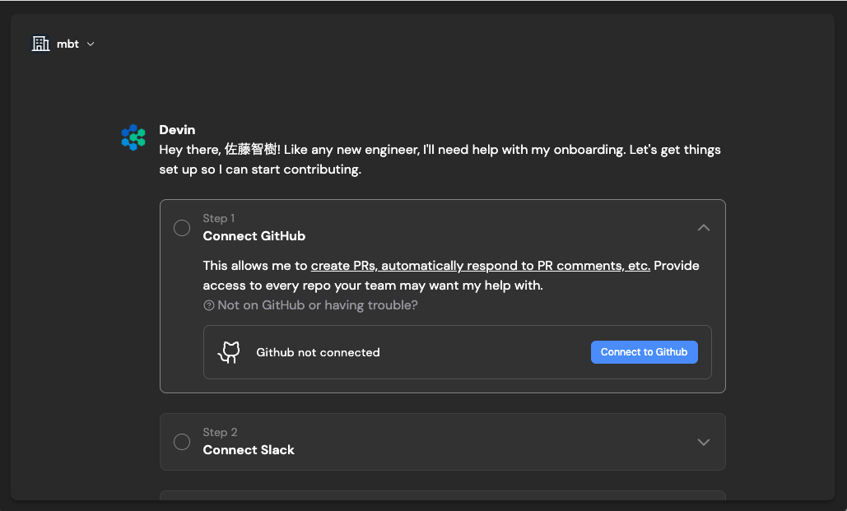Toggle the Step 2 completion circle
This screenshot has width=847, height=511.
(182, 442)
